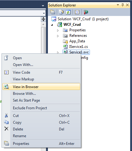Click the Properties icon in Solution Explorer toolbar
Viewport: 132px width, 151px height.
click(52, 12)
